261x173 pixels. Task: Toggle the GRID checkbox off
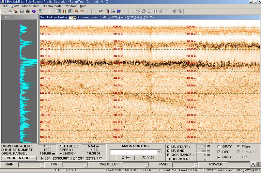[219, 157]
